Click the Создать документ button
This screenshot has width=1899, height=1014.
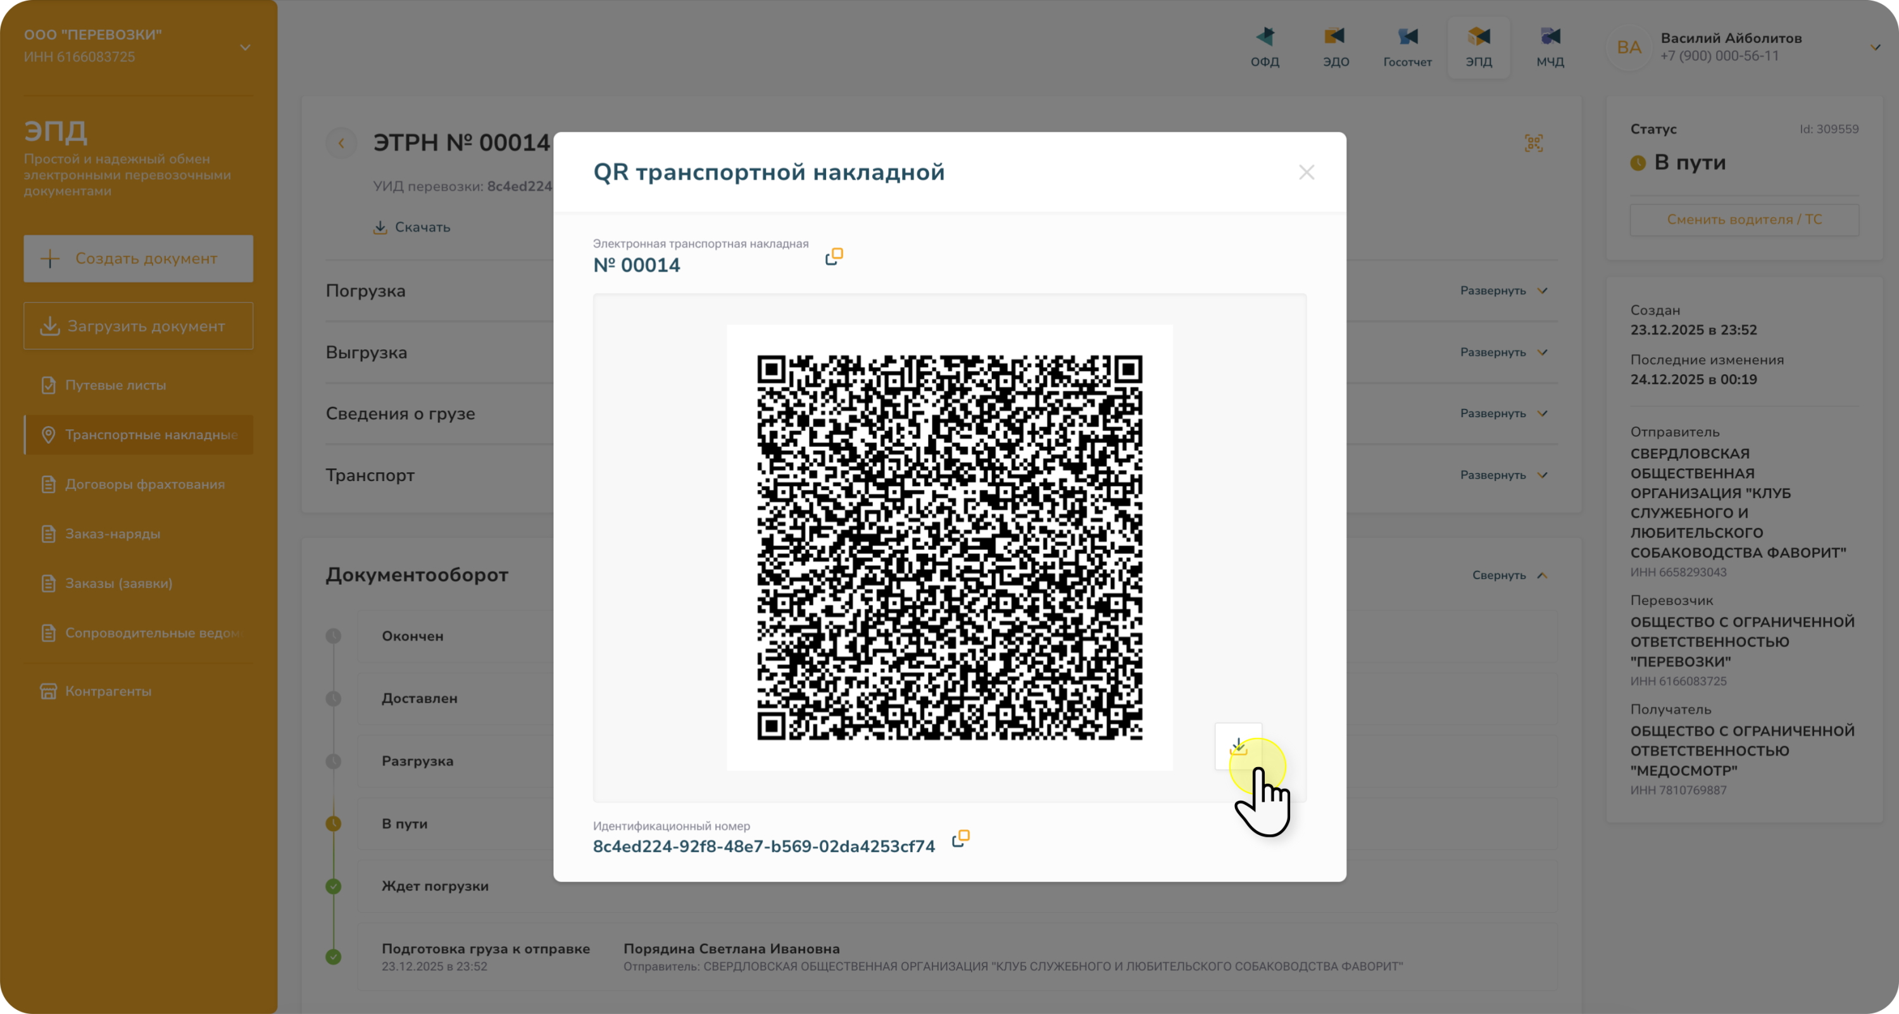(138, 259)
